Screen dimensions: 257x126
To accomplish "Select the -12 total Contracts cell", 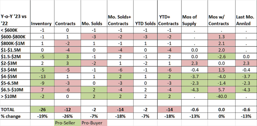I will 67,109.
